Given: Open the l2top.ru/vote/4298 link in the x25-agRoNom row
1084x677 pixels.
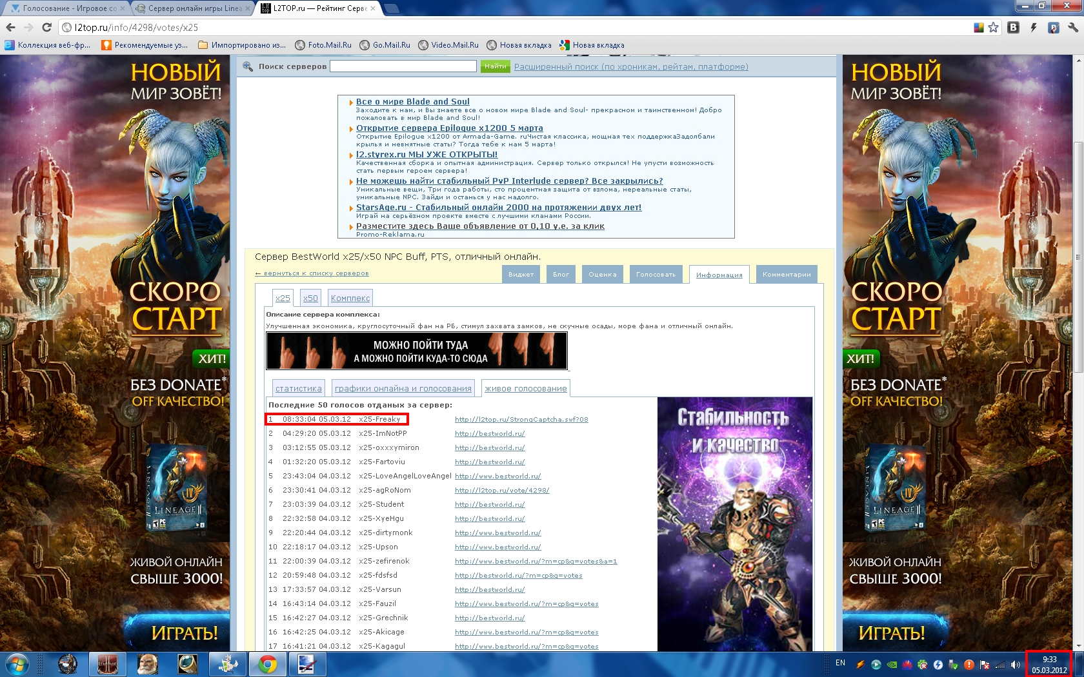Looking at the screenshot, I should pyautogui.click(x=502, y=490).
